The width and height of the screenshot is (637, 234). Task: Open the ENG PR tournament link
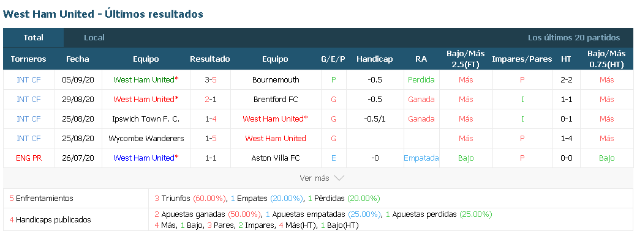pos(28,158)
